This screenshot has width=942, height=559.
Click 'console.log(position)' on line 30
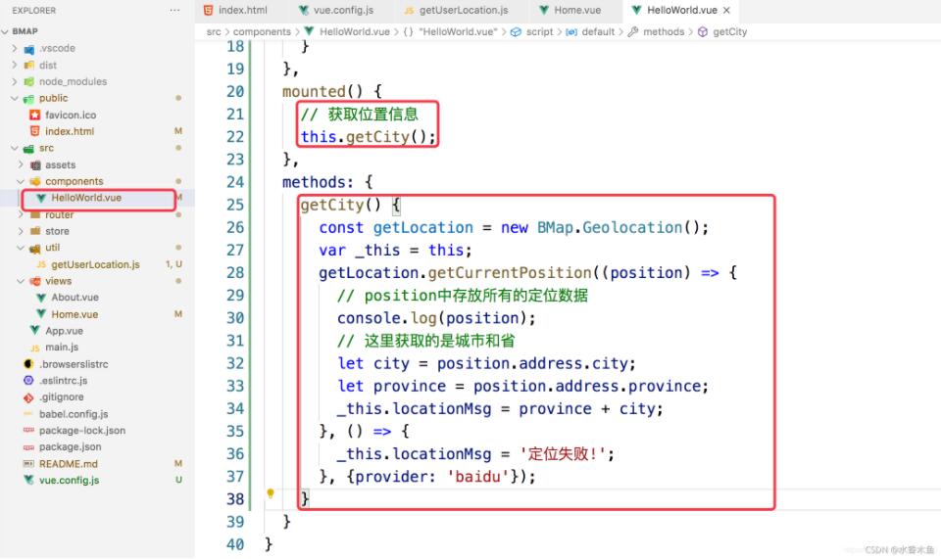click(432, 318)
